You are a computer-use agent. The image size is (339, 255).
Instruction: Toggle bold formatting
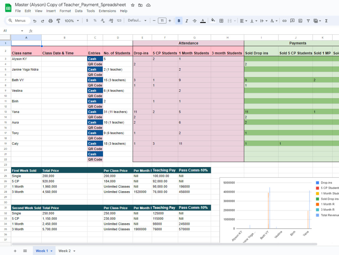179,21
